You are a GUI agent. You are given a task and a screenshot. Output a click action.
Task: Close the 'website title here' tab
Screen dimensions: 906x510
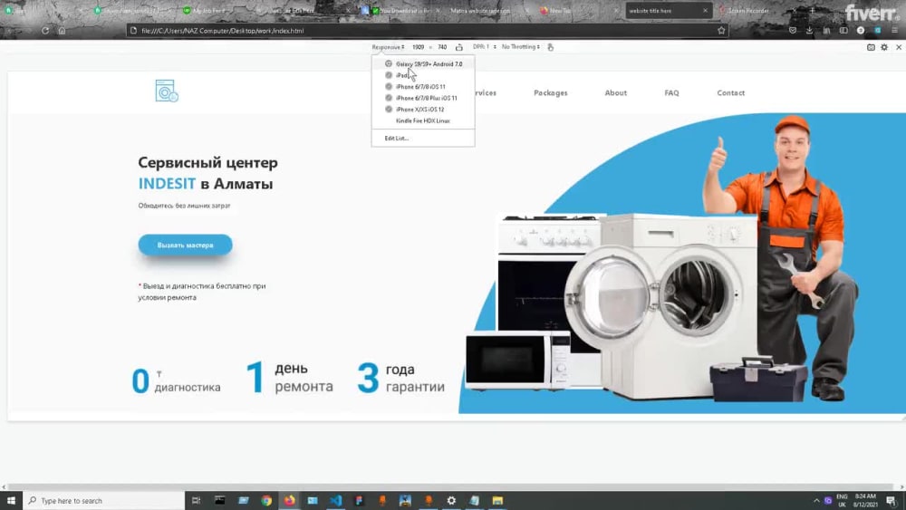(x=705, y=10)
